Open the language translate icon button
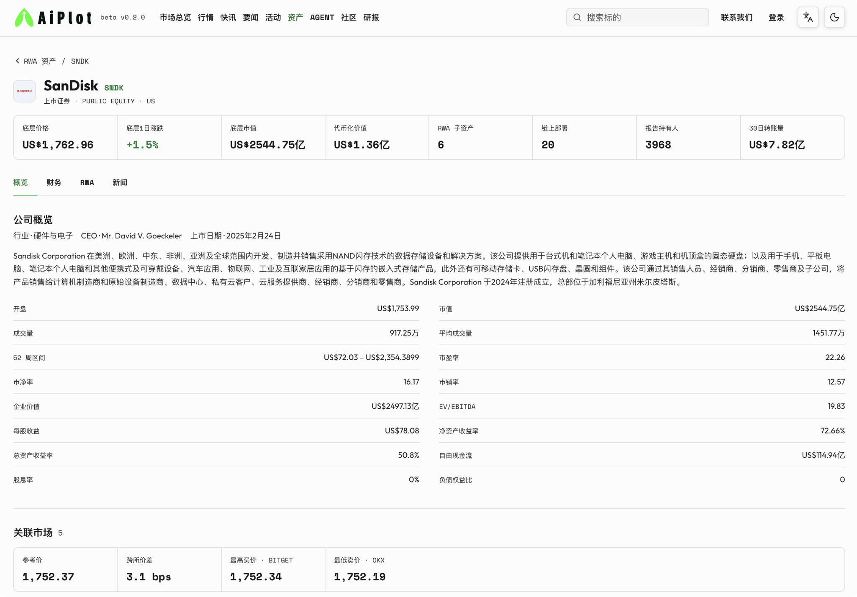 (x=808, y=18)
